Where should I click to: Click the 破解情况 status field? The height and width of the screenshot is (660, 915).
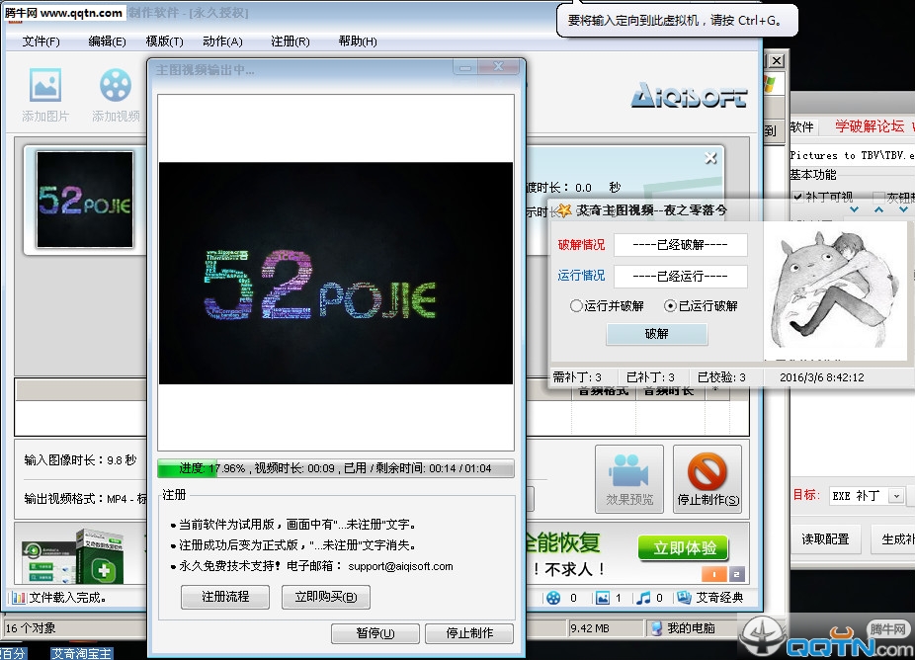pos(681,245)
